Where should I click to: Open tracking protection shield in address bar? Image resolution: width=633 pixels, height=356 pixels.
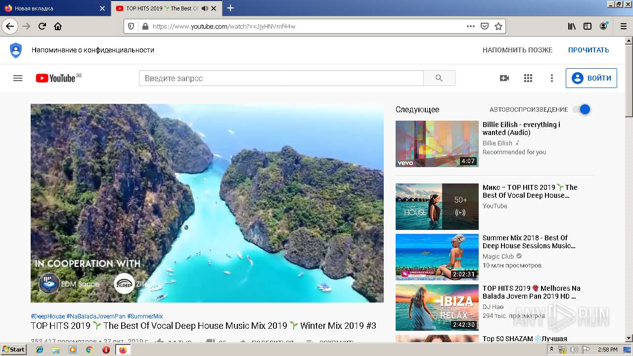point(131,26)
